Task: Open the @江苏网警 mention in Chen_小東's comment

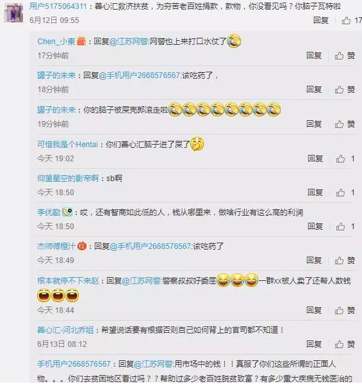Action: pyautogui.click(x=128, y=42)
